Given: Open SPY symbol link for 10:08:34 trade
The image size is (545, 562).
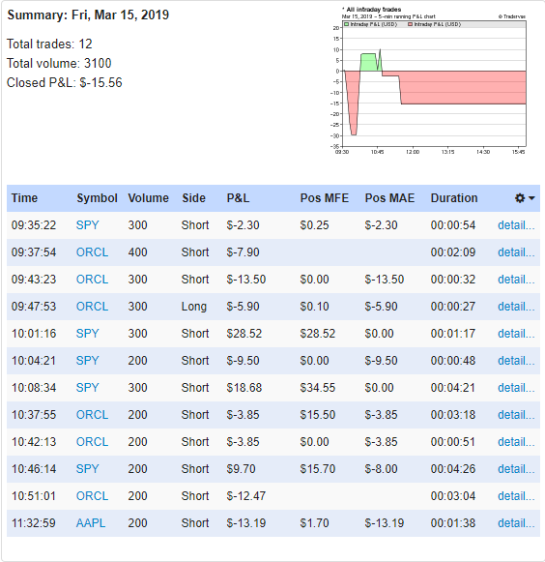Looking at the screenshot, I should tap(87, 388).
